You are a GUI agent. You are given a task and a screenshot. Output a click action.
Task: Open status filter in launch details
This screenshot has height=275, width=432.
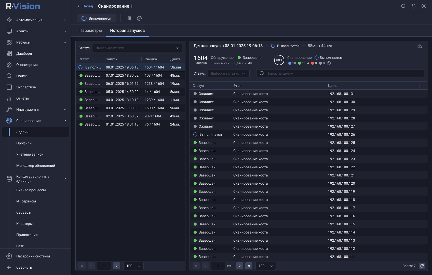point(228,73)
